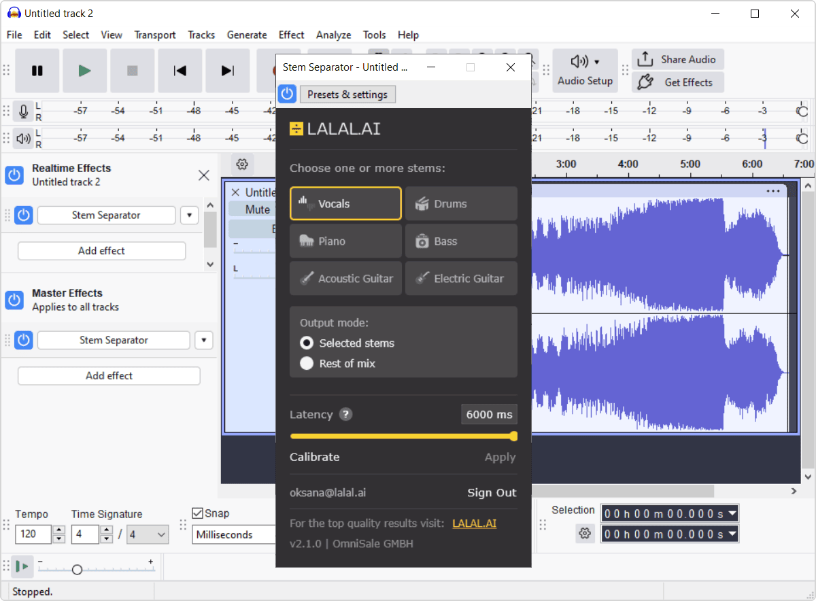The width and height of the screenshot is (816, 601).
Task: Open the Generate menu
Action: pos(247,35)
